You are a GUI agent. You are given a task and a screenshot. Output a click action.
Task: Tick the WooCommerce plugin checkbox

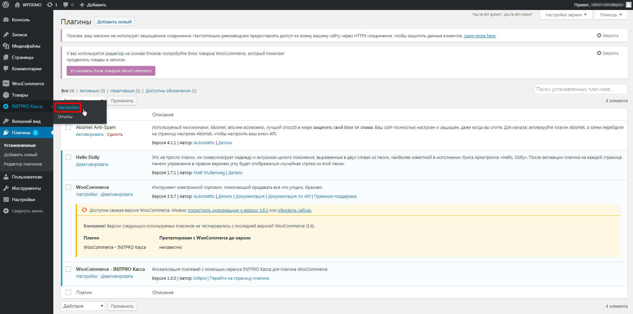68,187
